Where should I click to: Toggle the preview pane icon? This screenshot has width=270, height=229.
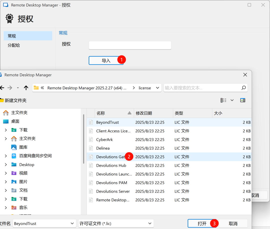coord(242,100)
